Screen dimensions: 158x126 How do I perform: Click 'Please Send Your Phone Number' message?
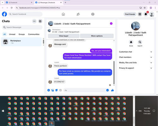point(88,56)
